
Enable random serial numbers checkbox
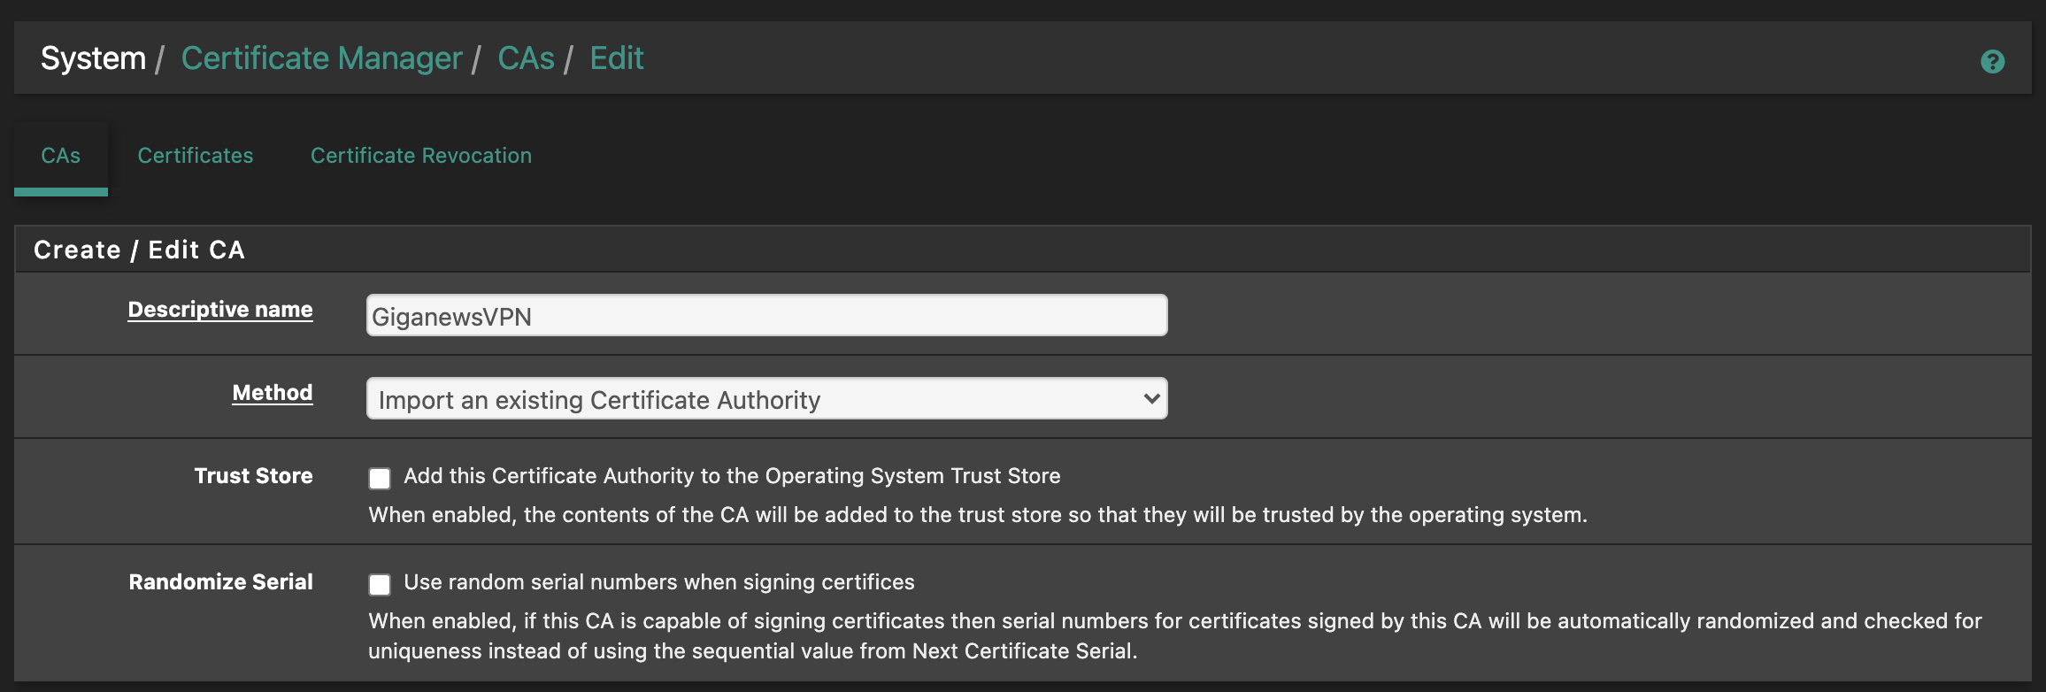click(380, 585)
